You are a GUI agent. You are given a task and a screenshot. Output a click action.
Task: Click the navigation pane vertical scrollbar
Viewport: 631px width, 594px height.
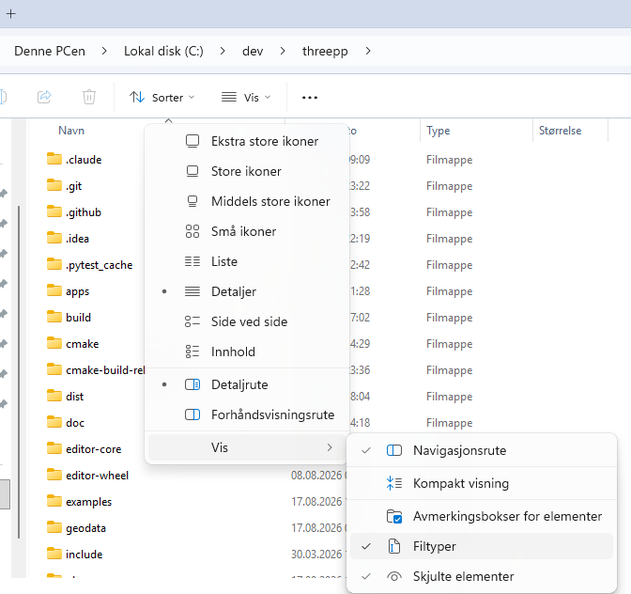pos(19,371)
